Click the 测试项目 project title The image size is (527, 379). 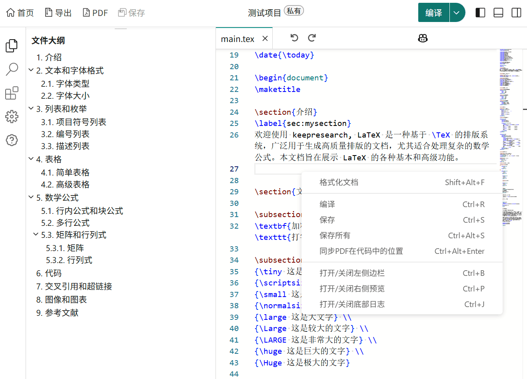pyautogui.click(x=264, y=13)
